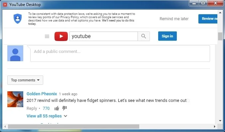The image size is (225, 132).
Task: Reply to the Golden Pheonix comment
Action: (x=32, y=109)
